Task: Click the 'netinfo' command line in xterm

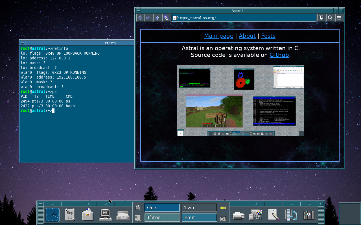Action: (x=44, y=48)
